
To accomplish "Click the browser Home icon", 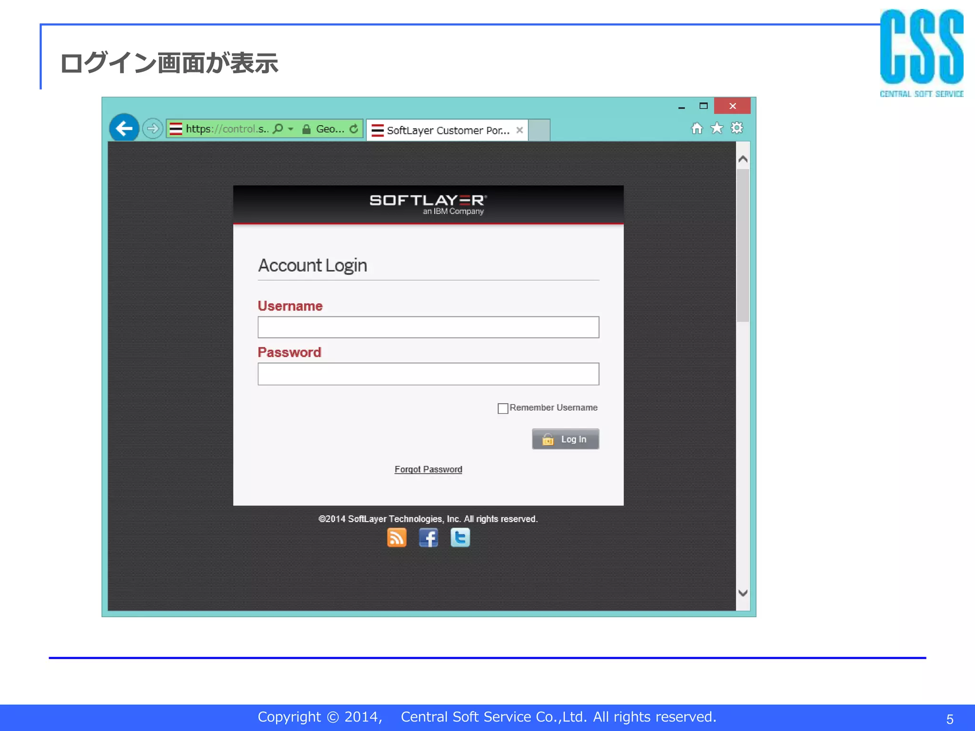I will (x=697, y=128).
